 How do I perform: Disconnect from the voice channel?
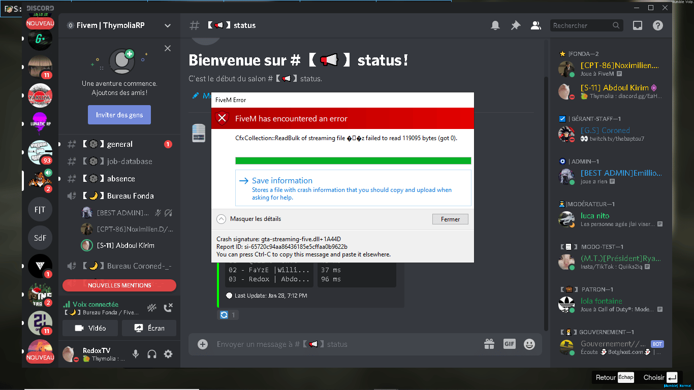coord(168,308)
